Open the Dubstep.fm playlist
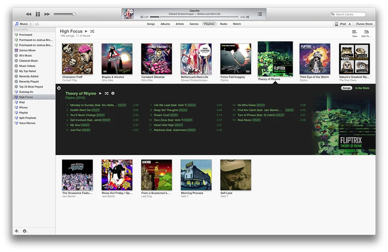The width and height of the screenshot is (388, 252). click(x=26, y=92)
